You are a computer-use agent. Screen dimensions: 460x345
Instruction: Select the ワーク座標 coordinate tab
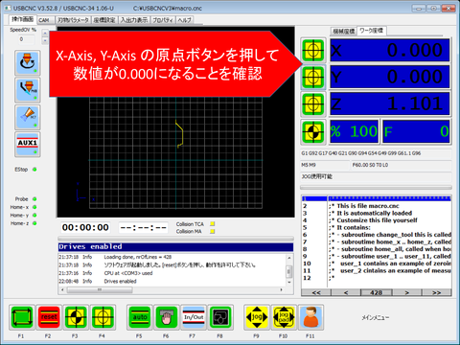pos(372,31)
